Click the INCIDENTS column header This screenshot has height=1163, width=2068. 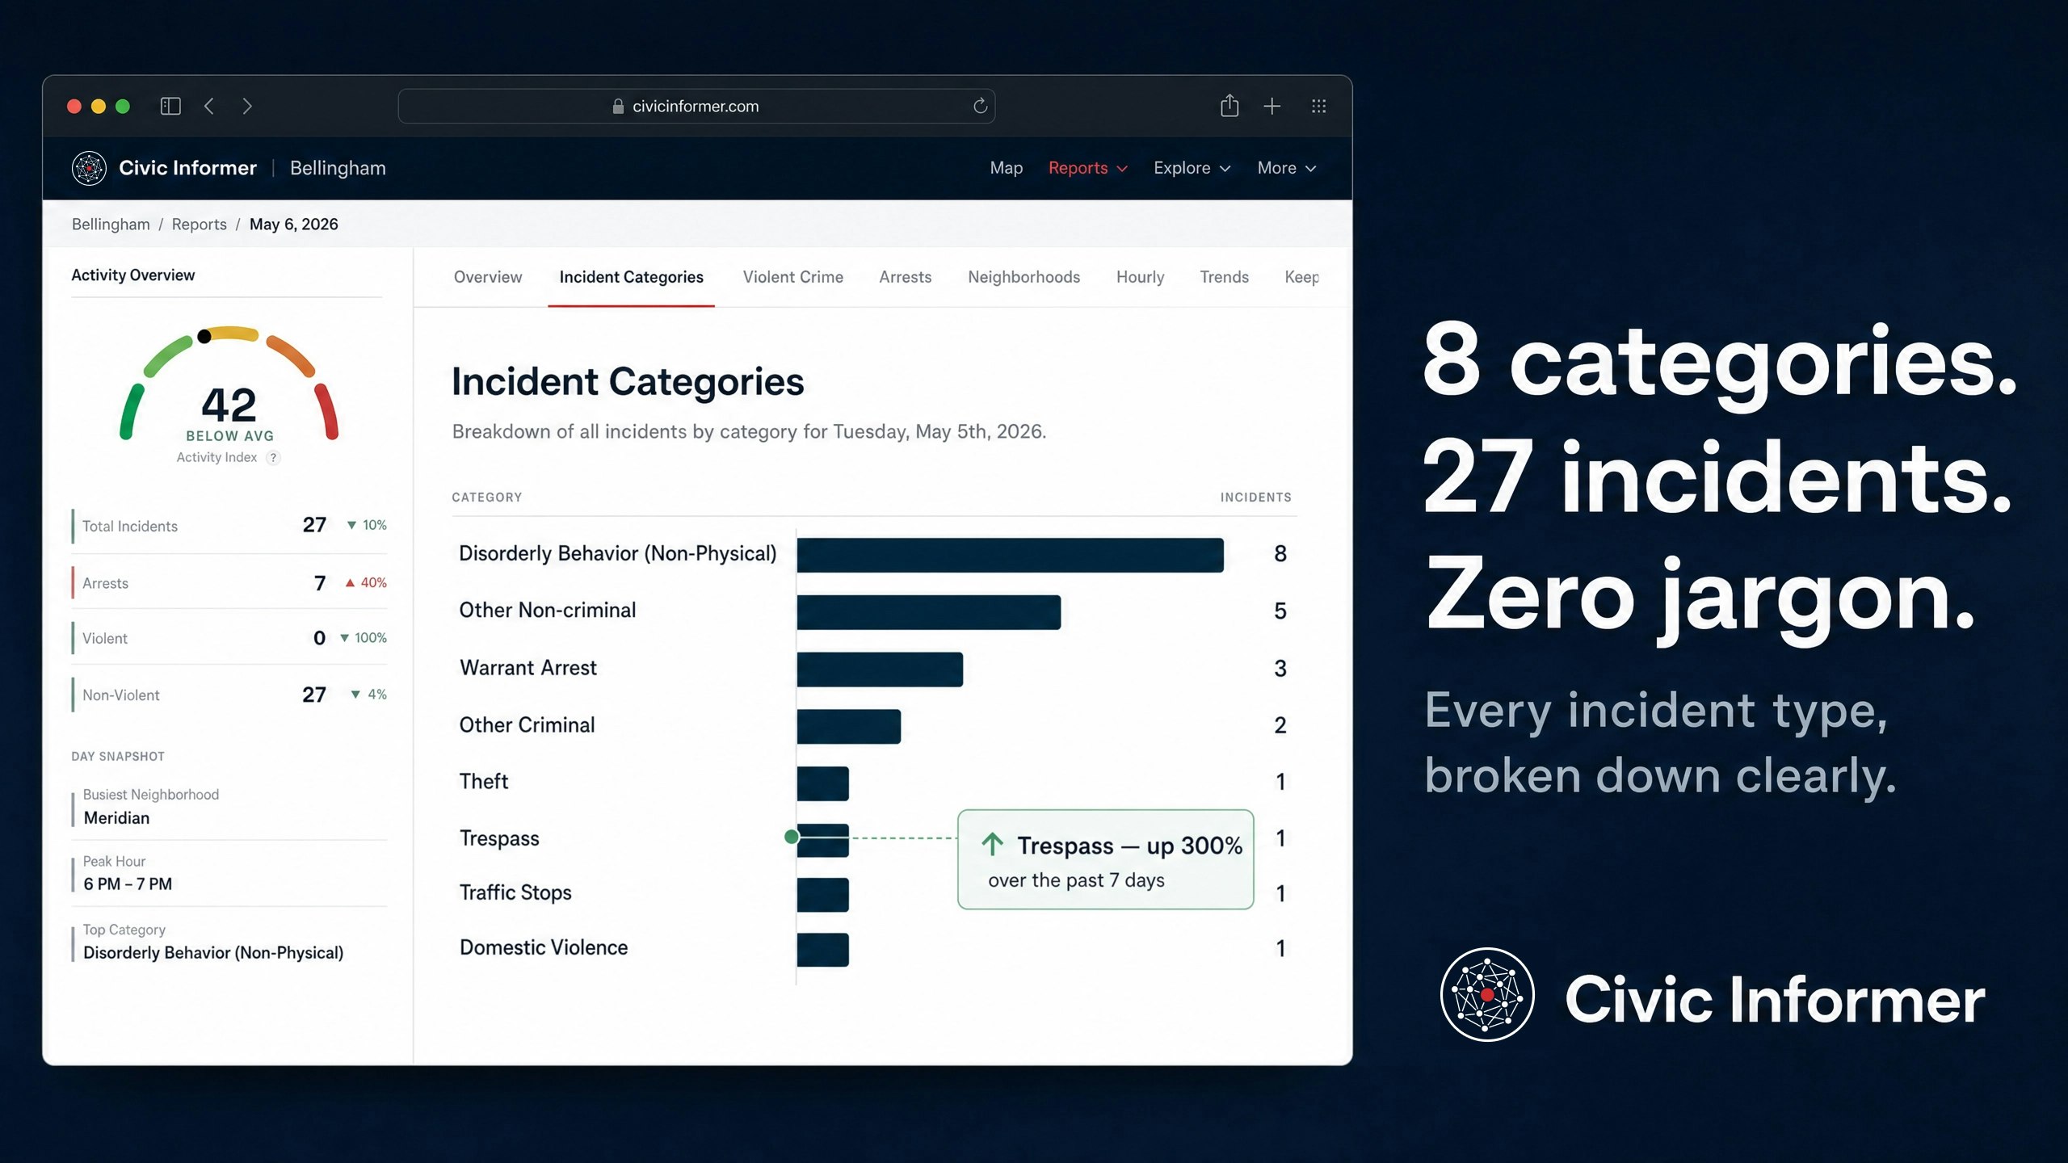coord(1256,498)
